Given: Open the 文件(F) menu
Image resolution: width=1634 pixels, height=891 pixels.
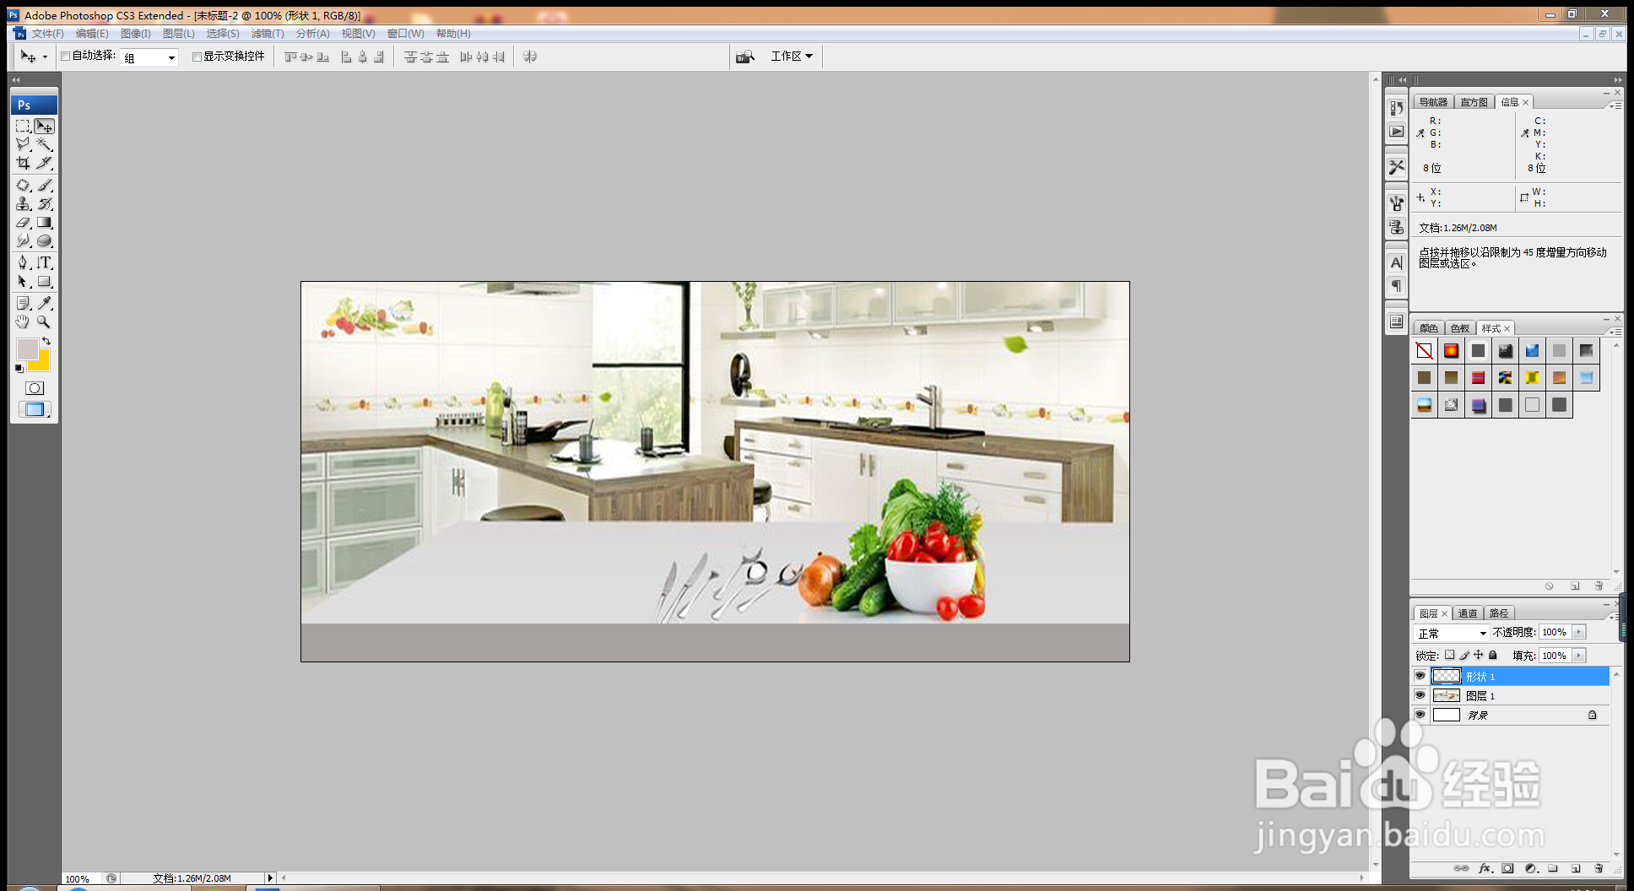Looking at the screenshot, I should click(x=47, y=34).
